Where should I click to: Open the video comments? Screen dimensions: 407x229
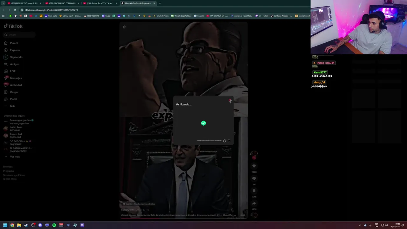point(254,178)
